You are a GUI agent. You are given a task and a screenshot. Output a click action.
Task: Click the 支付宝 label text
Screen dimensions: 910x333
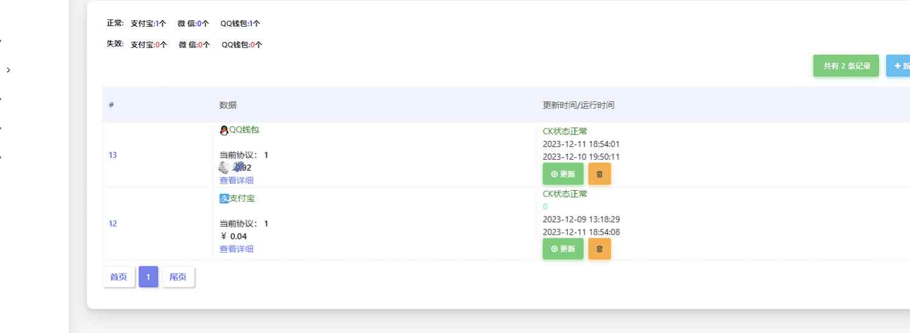point(242,198)
